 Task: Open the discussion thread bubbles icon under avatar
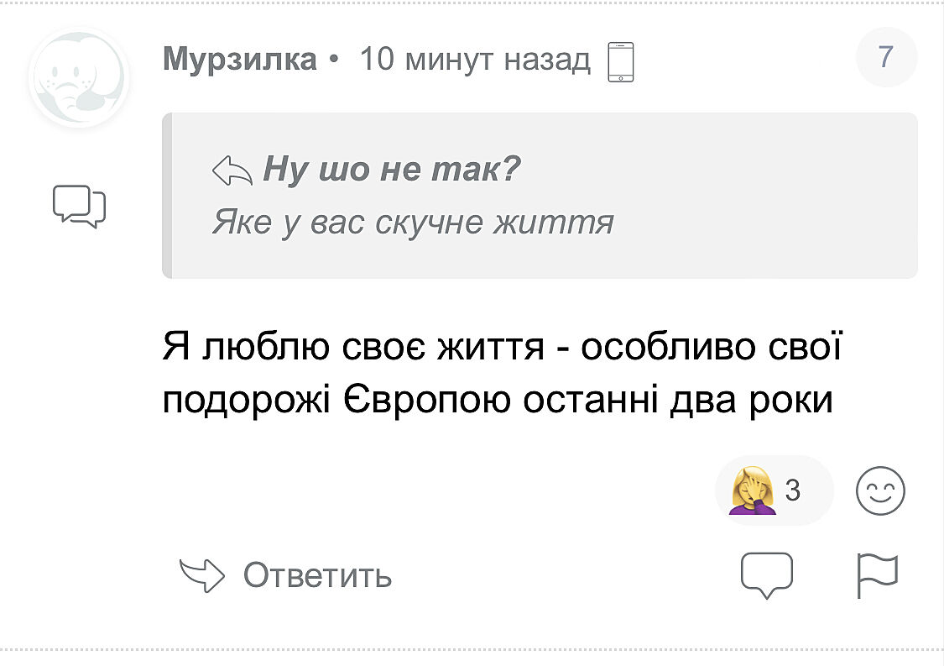[79, 206]
